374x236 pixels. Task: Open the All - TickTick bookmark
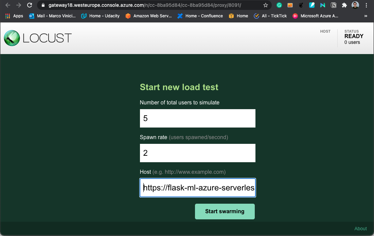point(270,16)
